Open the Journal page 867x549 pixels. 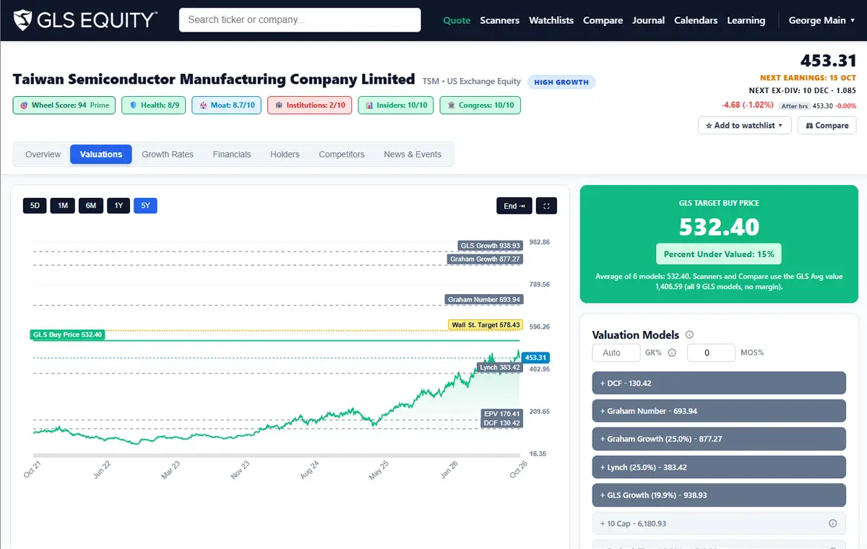coord(649,20)
